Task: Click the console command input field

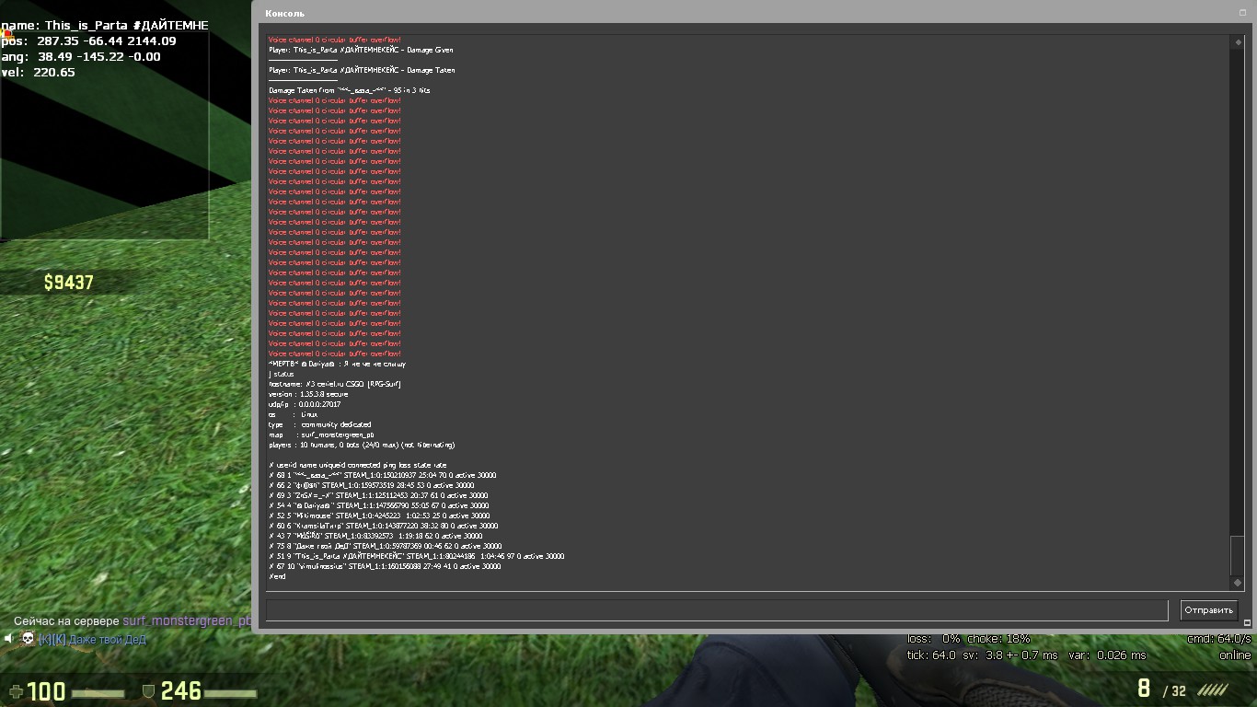Action: click(716, 609)
